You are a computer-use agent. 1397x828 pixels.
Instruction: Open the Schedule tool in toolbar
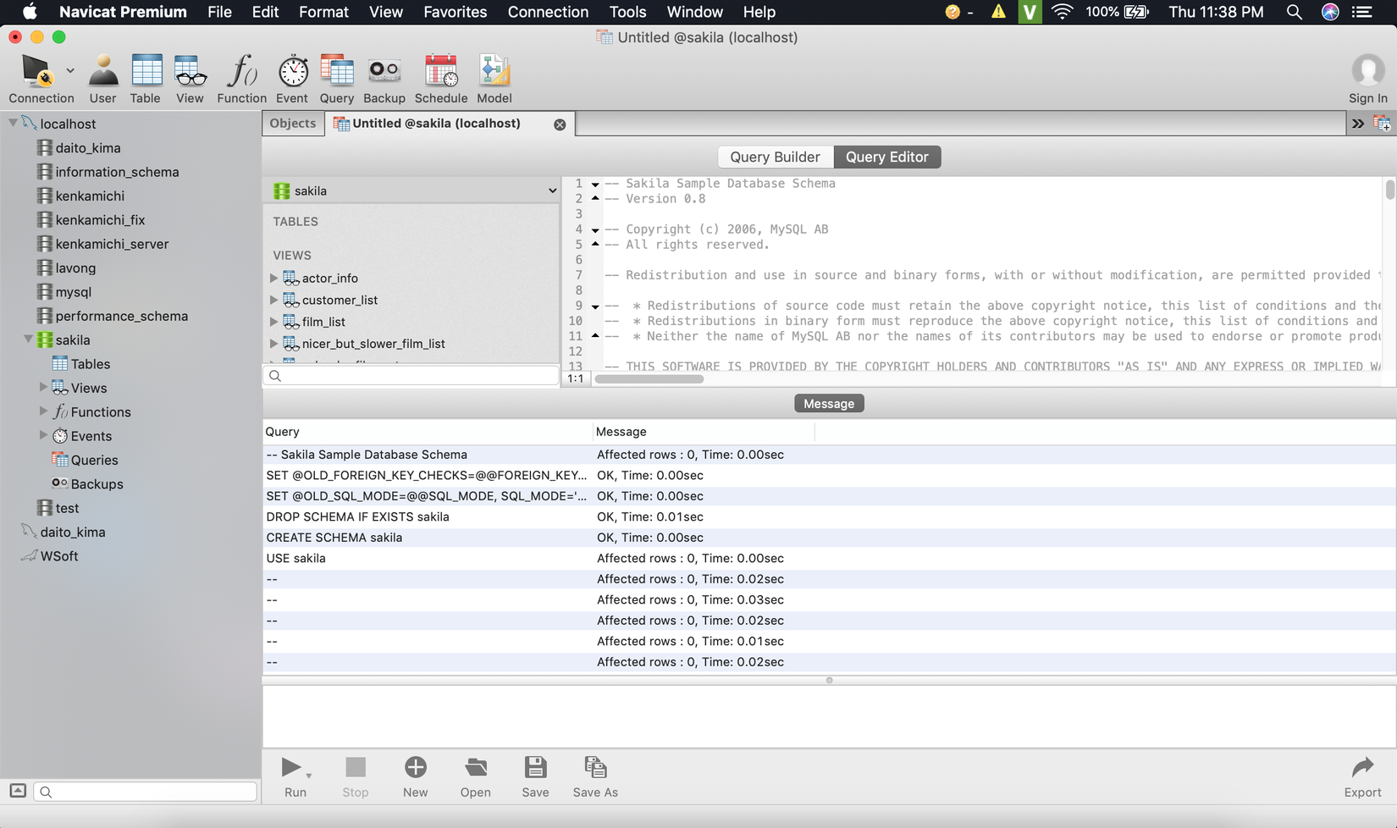(440, 80)
